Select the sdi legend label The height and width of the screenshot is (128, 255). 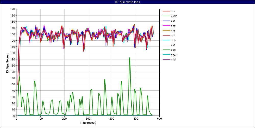click(x=173, y=35)
